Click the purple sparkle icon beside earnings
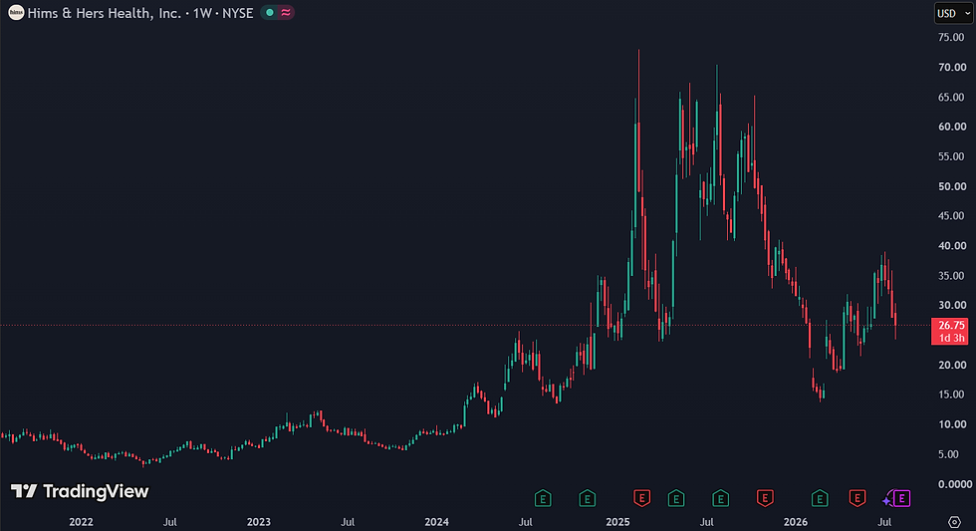976x531 pixels. tap(887, 500)
